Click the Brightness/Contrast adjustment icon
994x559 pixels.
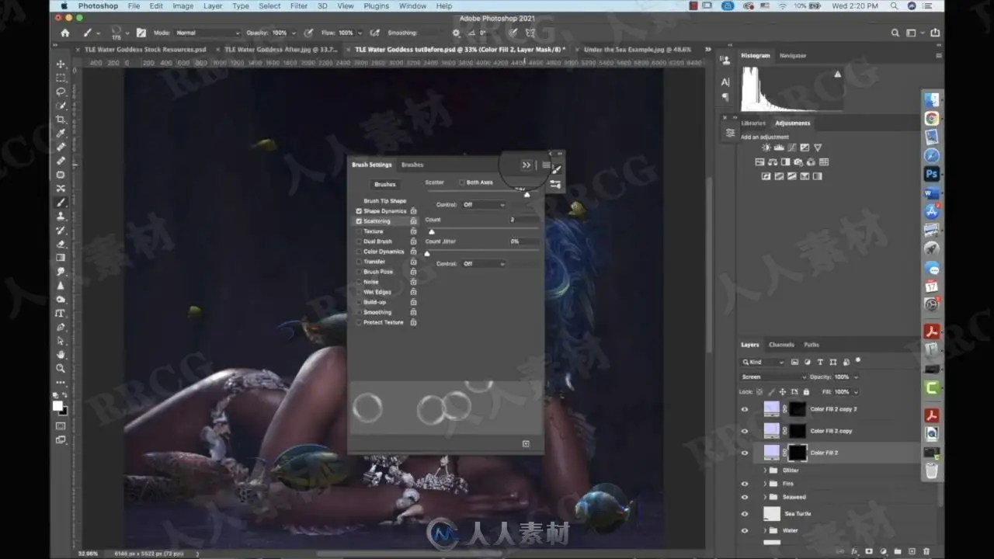[766, 148]
